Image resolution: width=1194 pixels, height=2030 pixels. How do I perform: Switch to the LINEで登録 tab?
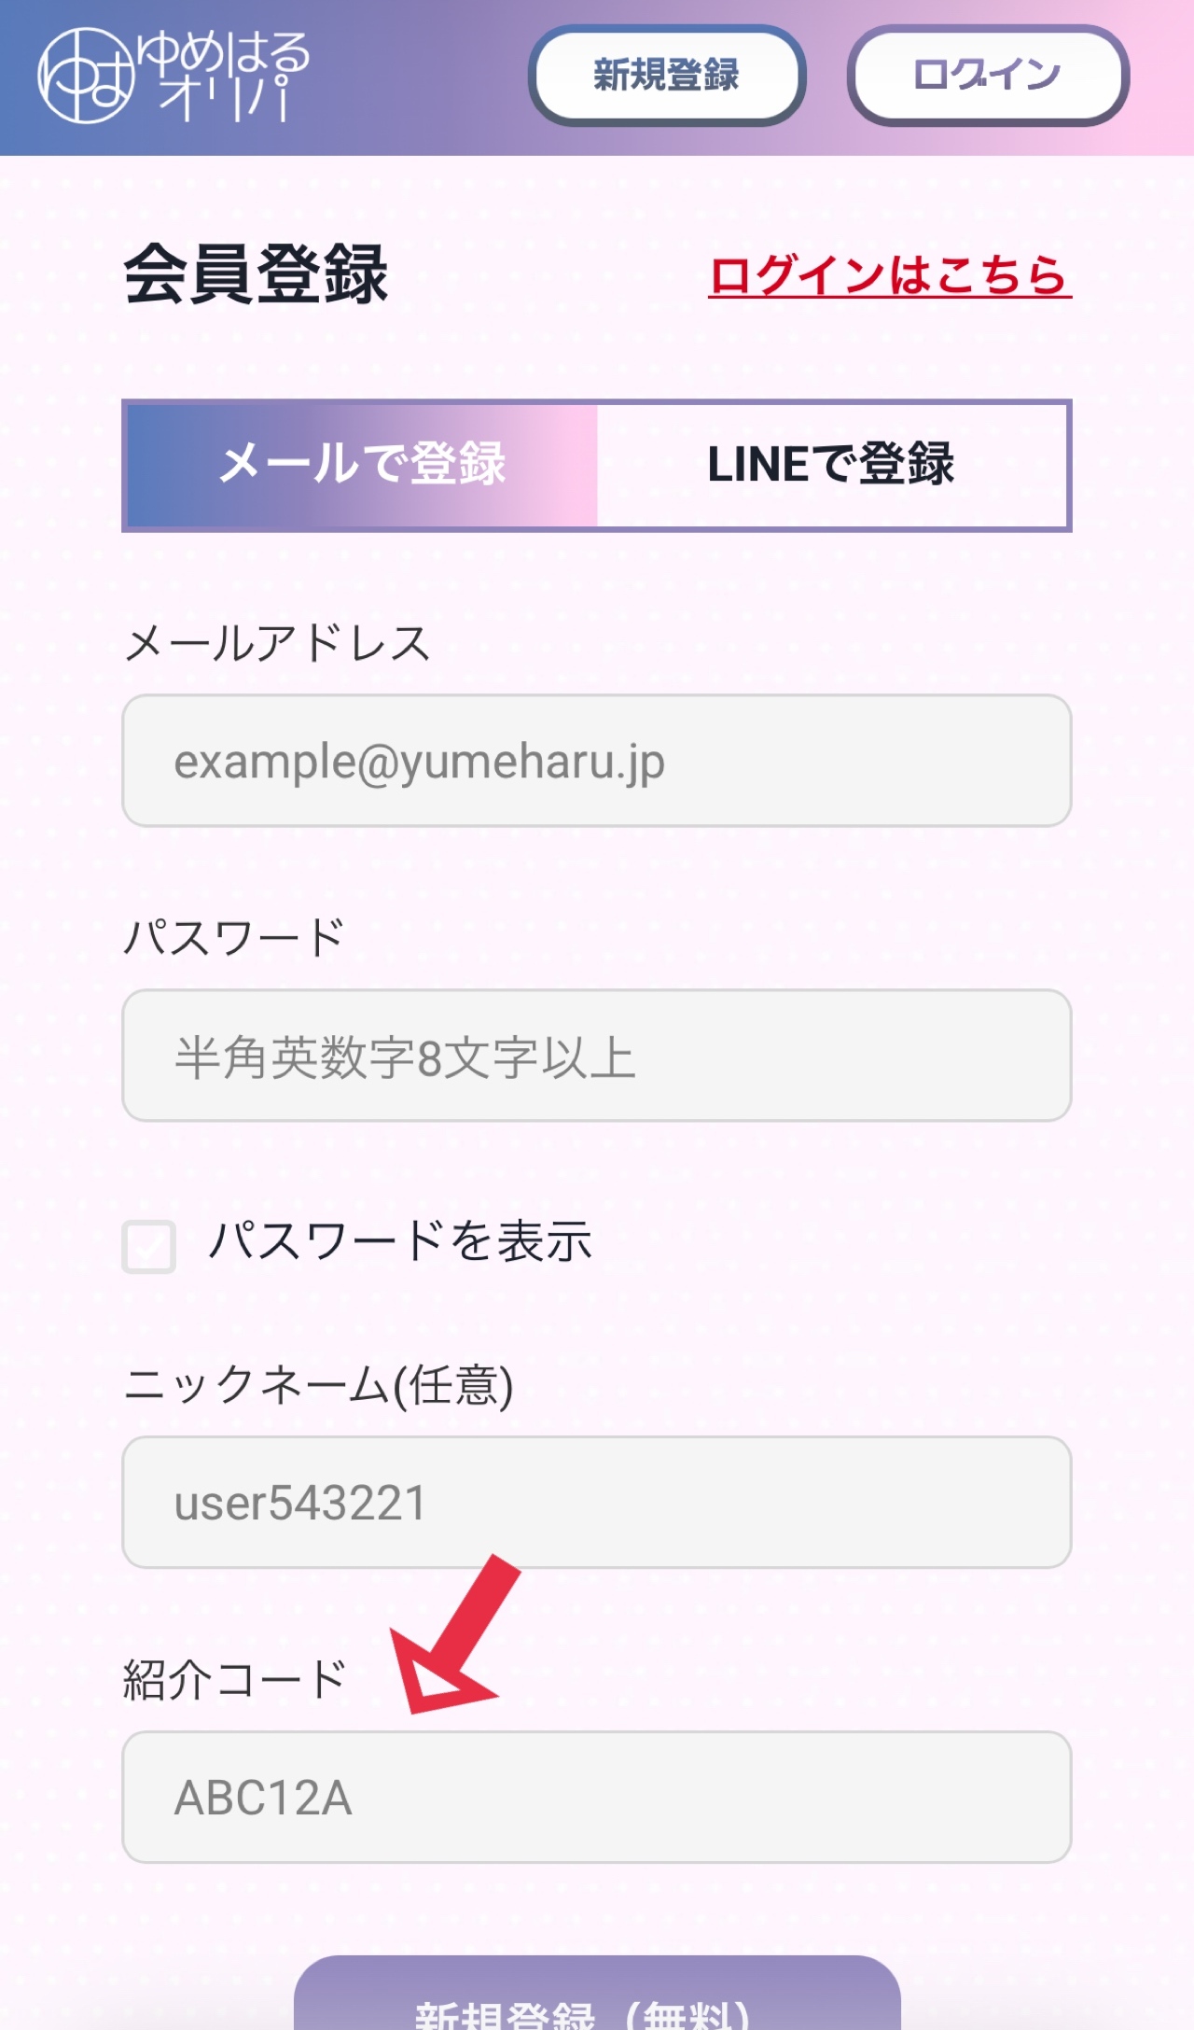[x=832, y=465]
